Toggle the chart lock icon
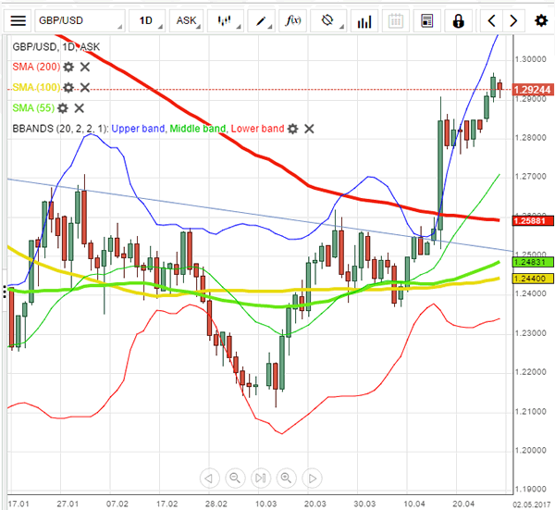 tap(459, 21)
